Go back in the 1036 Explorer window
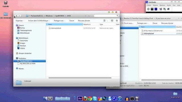Screen dimensions: 182x102 tap(16, 16)
